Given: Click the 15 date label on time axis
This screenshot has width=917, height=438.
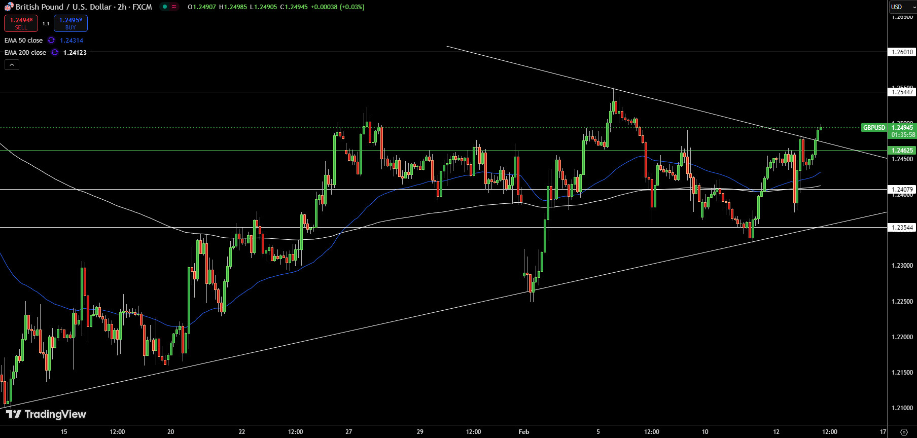Looking at the screenshot, I should point(64,432).
